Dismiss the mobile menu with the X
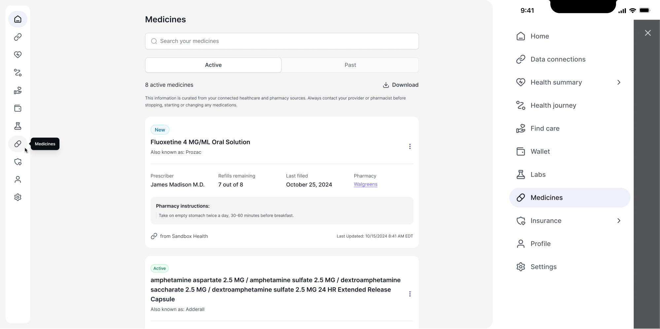The image size is (660, 329). pos(647,33)
